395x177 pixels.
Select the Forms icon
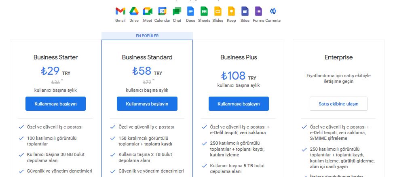pyautogui.click(x=258, y=11)
